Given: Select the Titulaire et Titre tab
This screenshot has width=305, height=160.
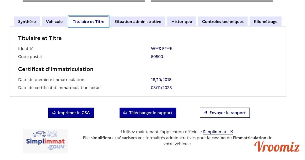Looking at the screenshot, I should click(x=88, y=22).
